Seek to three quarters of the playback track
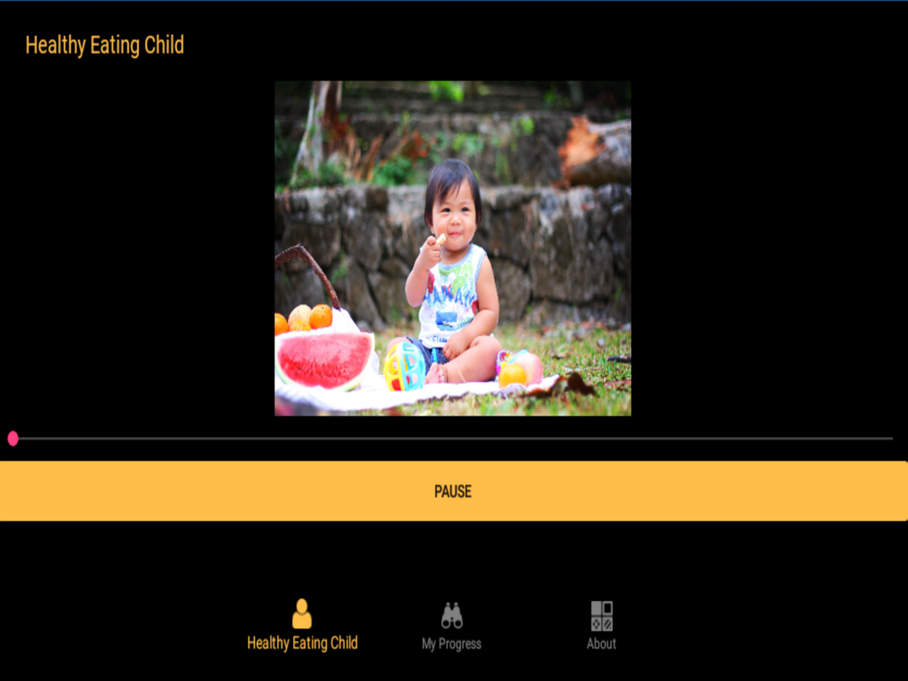 pos(673,439)
